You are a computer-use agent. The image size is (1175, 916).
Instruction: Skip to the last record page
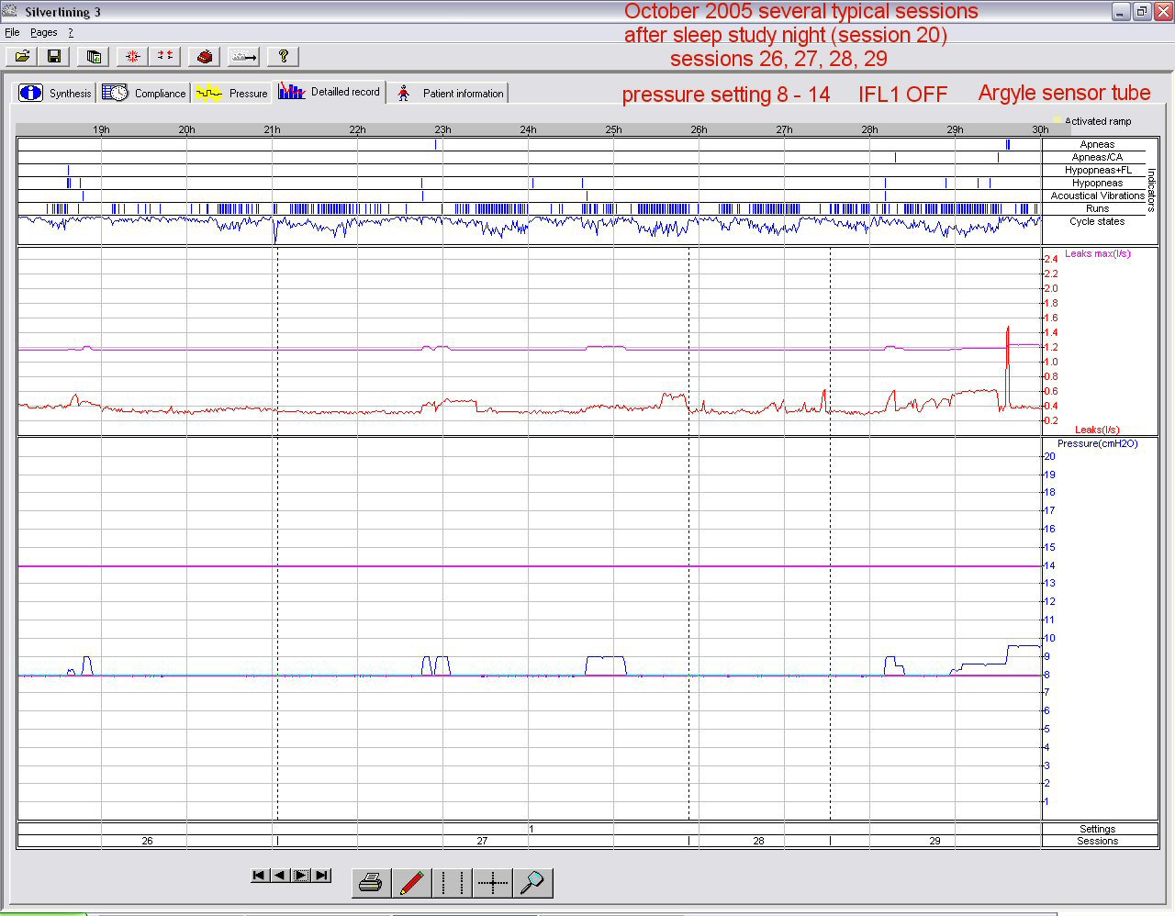click(321, 876)
